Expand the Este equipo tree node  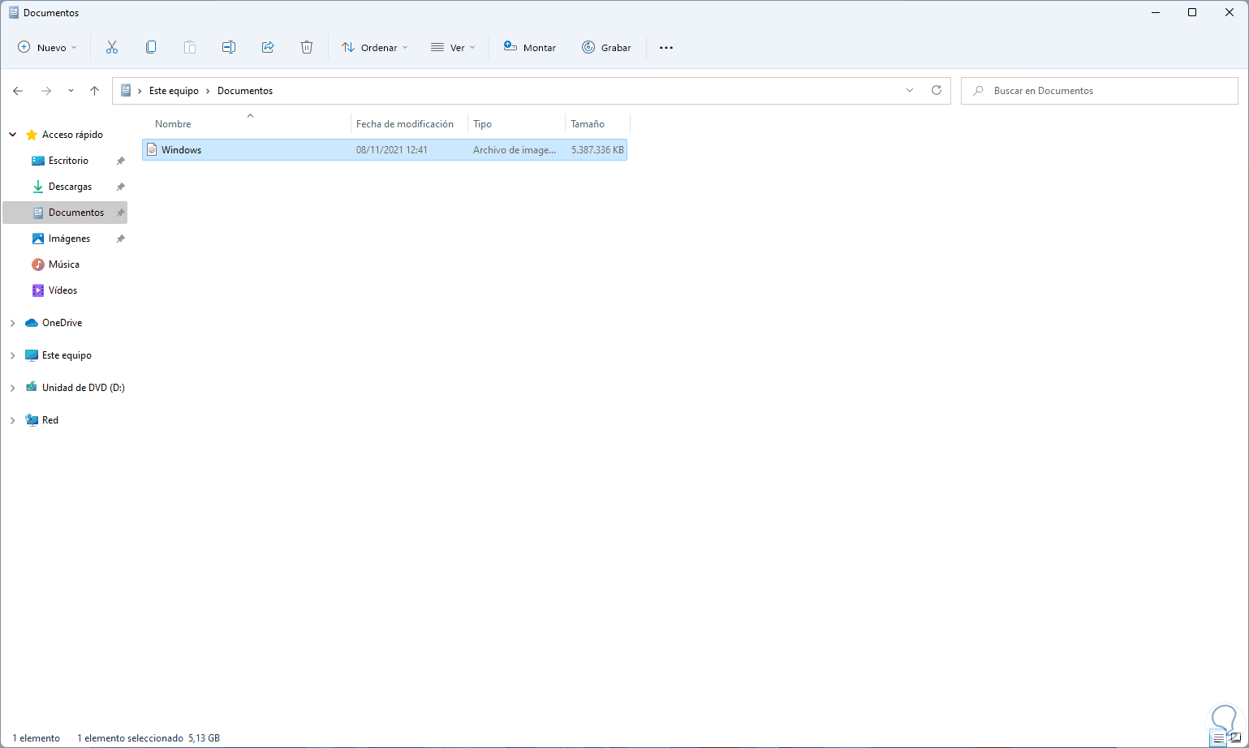[x=13, y=355]
